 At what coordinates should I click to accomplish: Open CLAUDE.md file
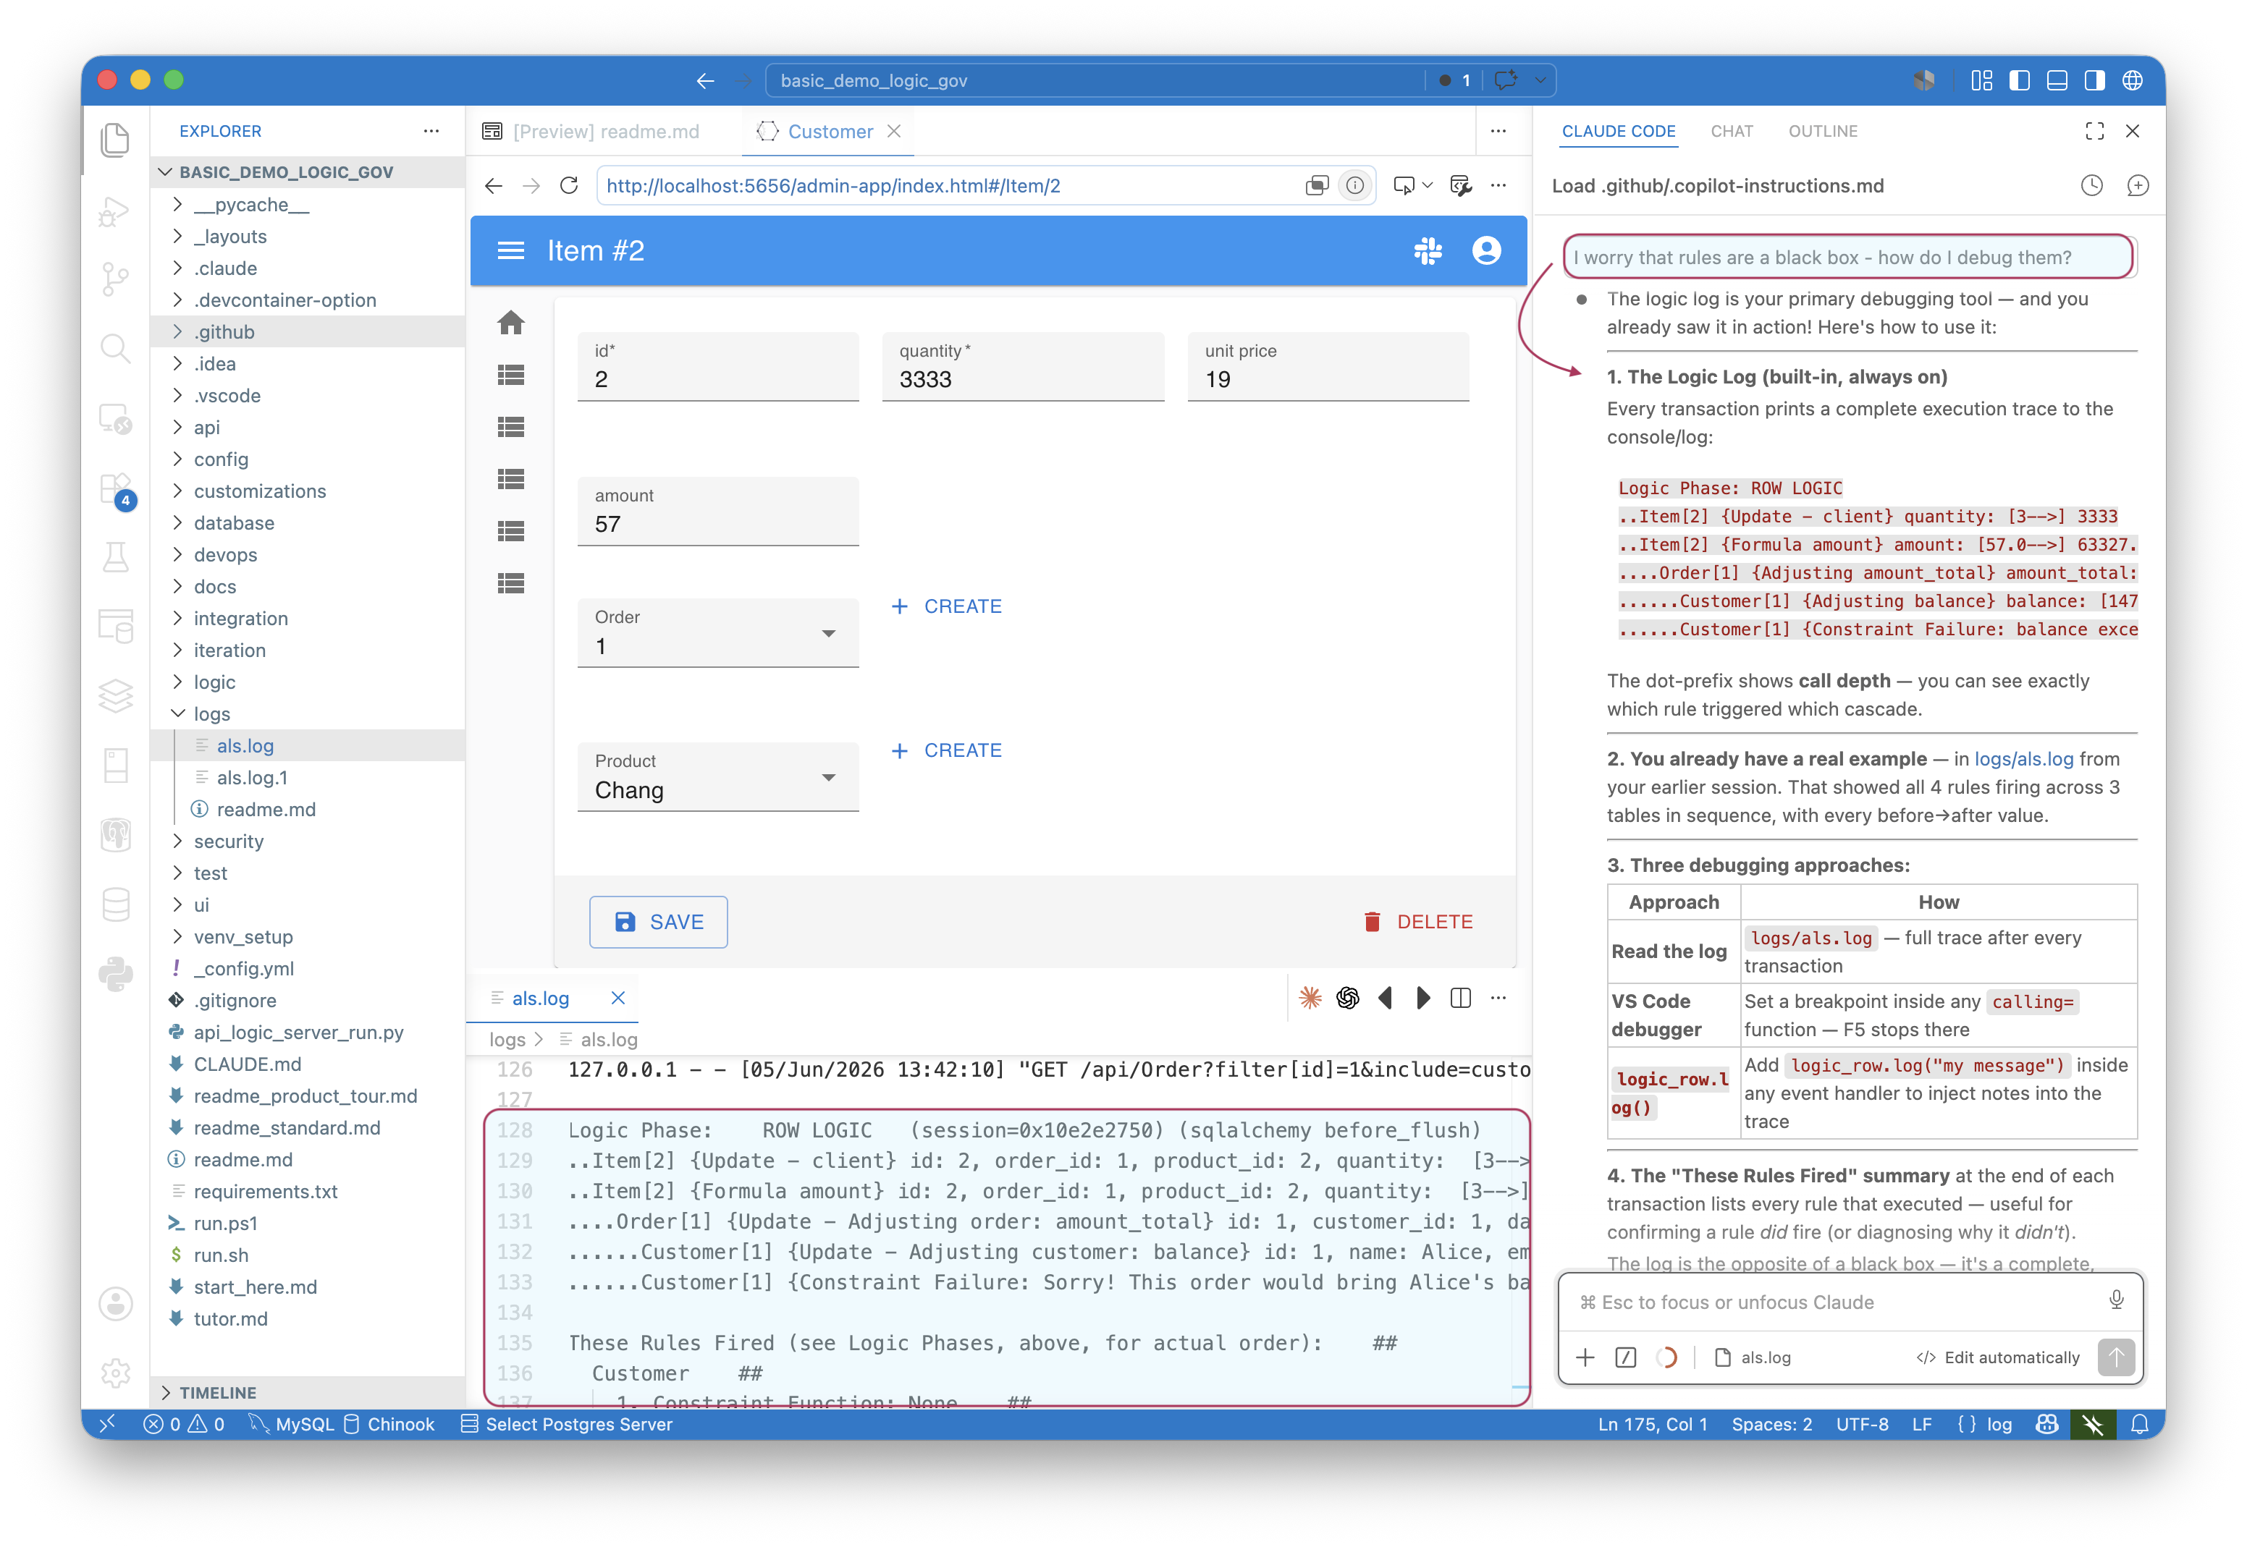tap(308, 1064)
